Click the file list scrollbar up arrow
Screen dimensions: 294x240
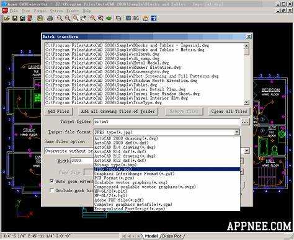click(x=246, y=46)
